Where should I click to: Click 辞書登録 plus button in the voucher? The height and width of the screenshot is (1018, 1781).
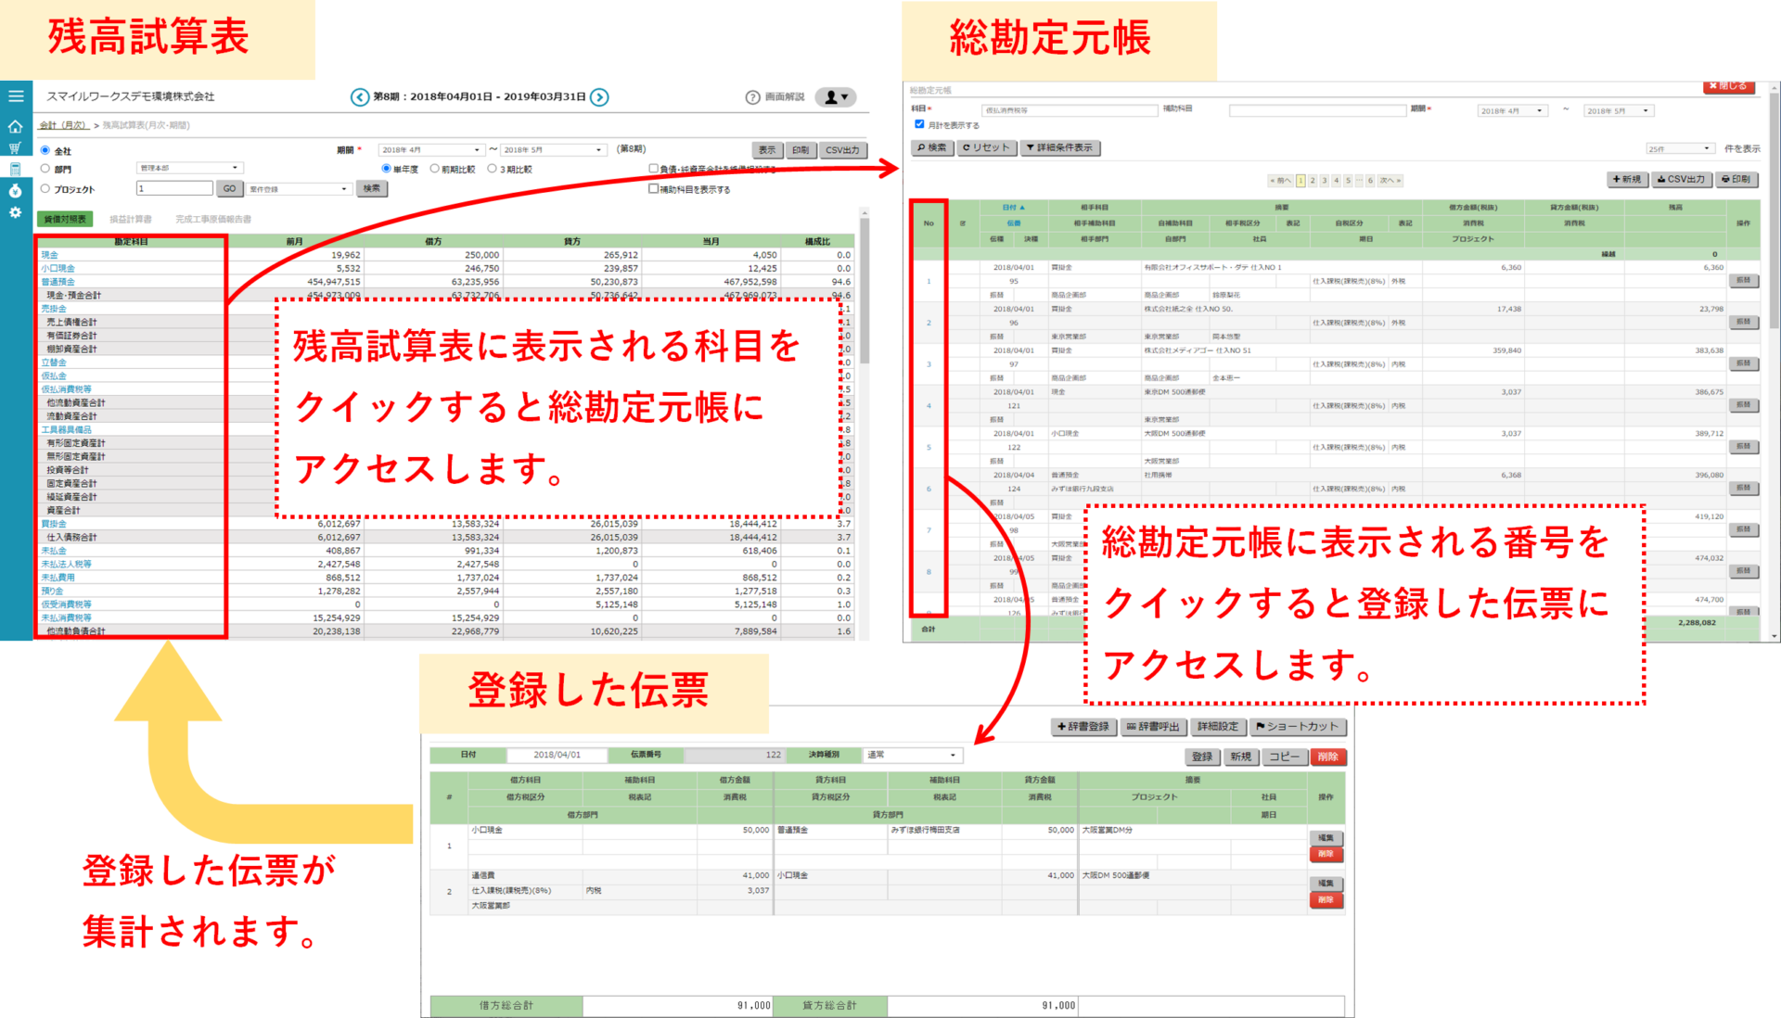pyautogui.click(x=1083, y=727)
